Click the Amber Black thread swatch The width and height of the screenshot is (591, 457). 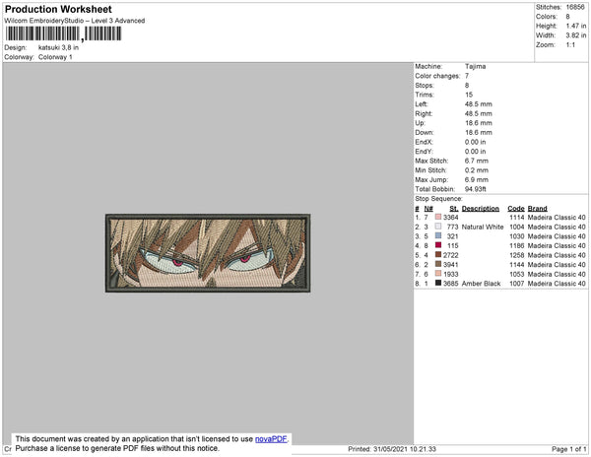click(438, 283)
